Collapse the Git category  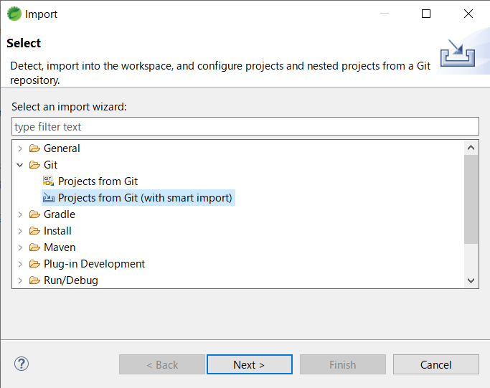click(x=20, y=165)
